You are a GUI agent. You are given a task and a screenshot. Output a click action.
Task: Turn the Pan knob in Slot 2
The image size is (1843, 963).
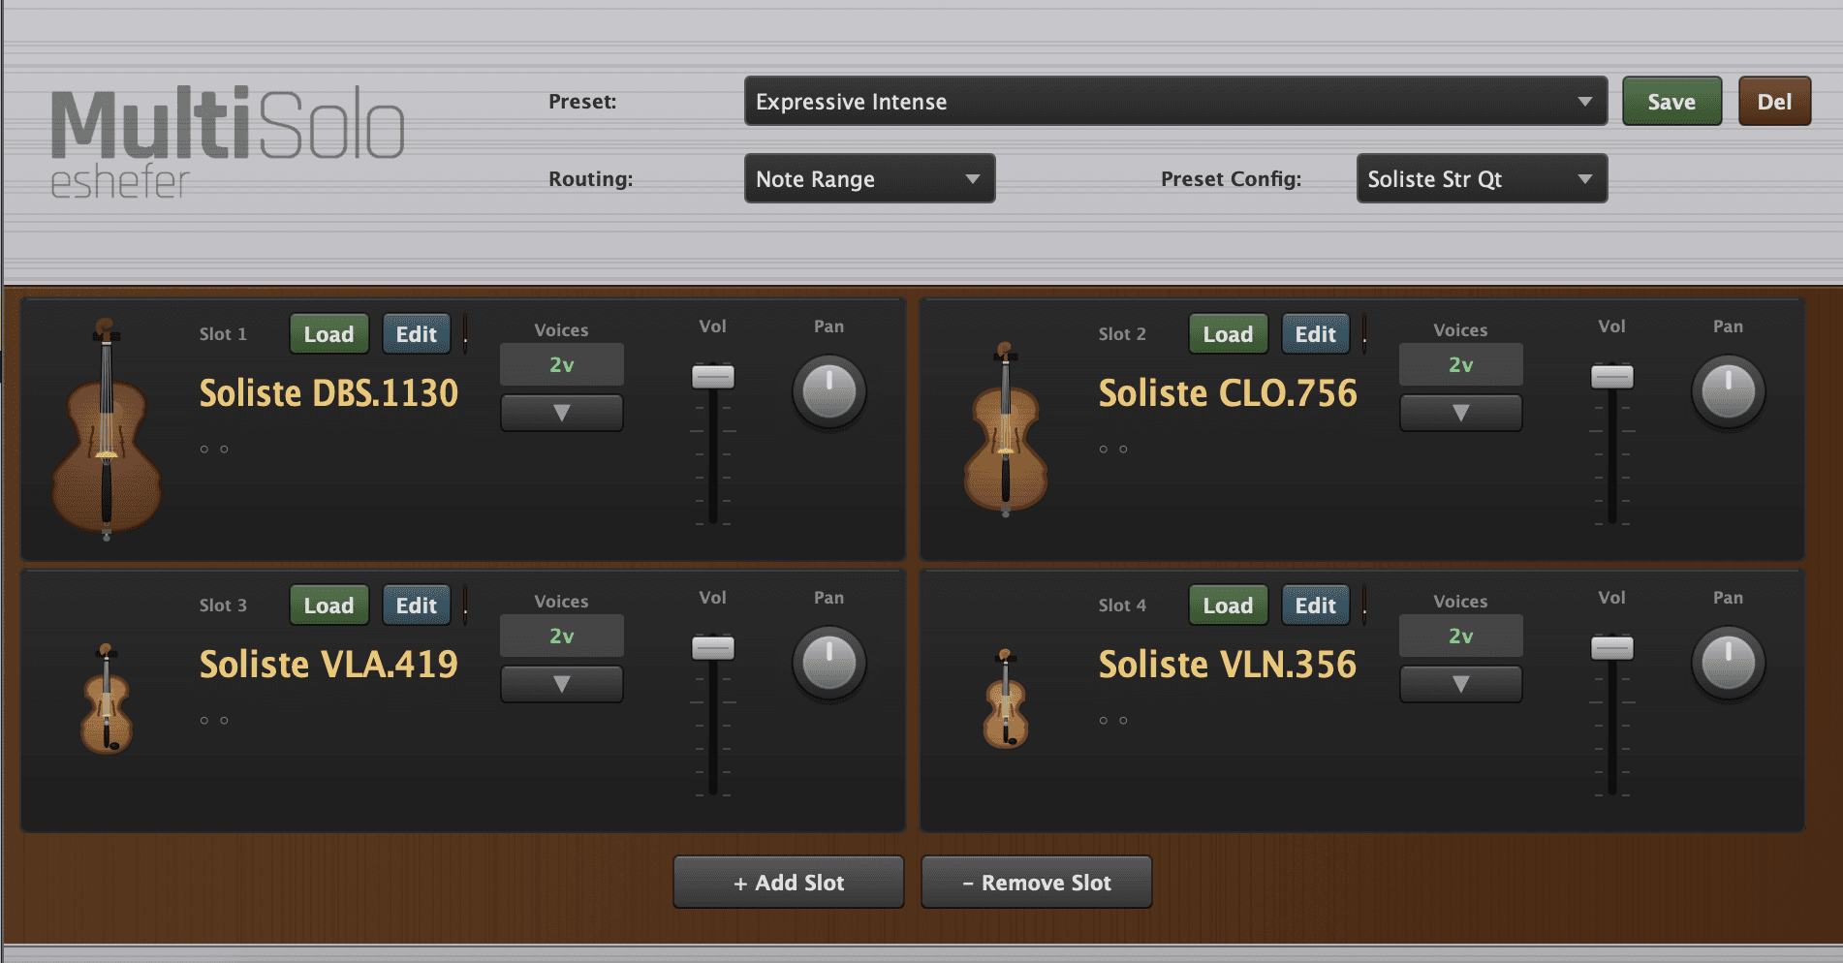[x=1729, y=391]
